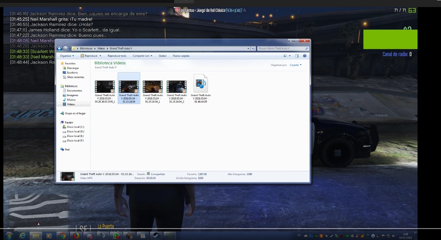Open Explorer help with the question mark icon
441x240 pixels.
pos(305,56)
